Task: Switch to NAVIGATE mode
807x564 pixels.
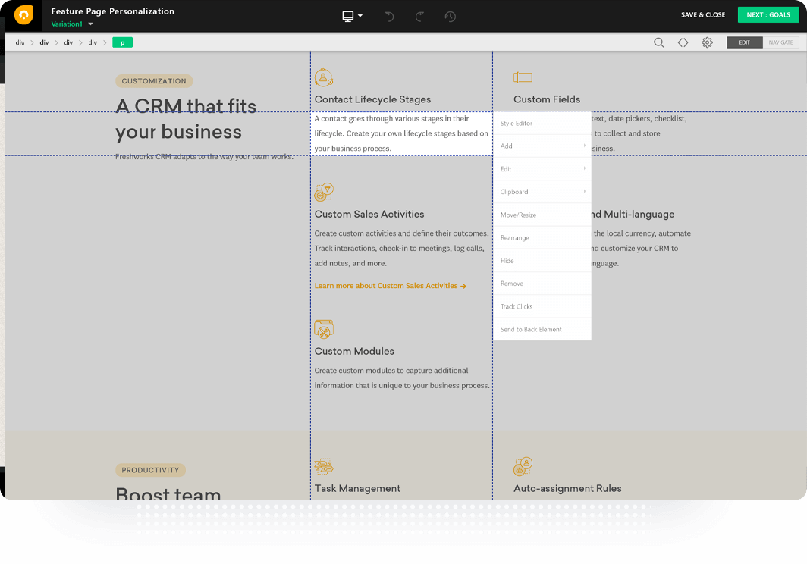Action: [781, 42]
